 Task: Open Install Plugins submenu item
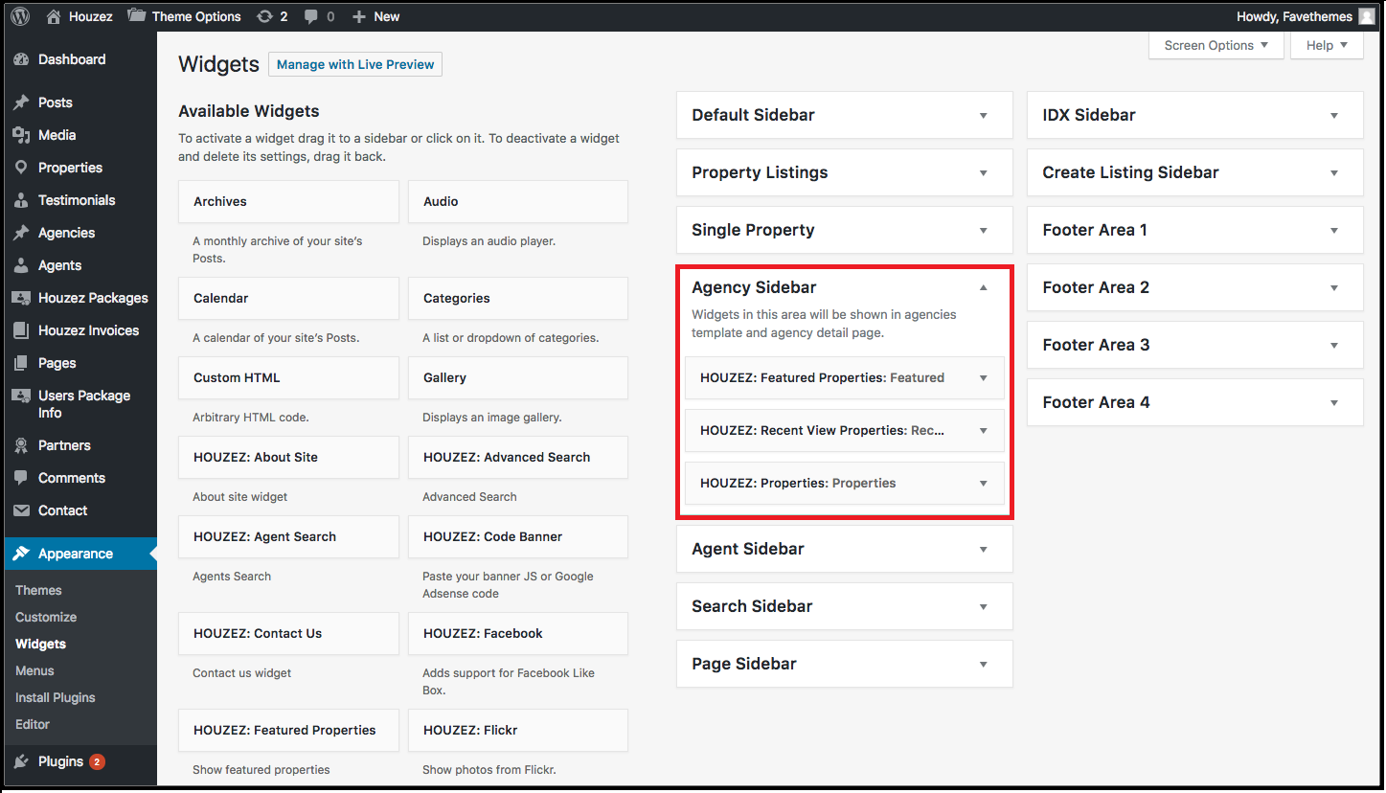coord(56,698)
